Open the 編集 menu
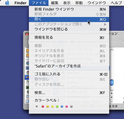Viewport: 124px width, 119px height. point(55,3)
